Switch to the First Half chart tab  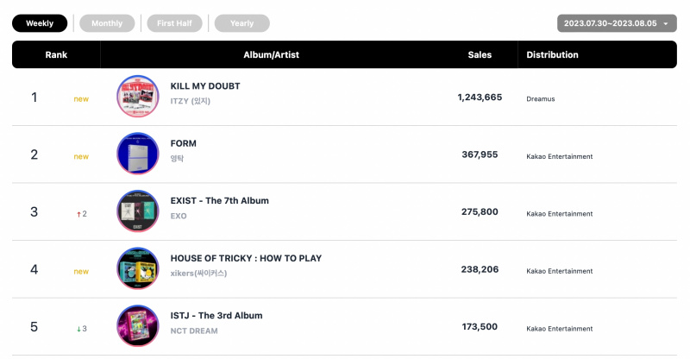click(x=175, y=23)
